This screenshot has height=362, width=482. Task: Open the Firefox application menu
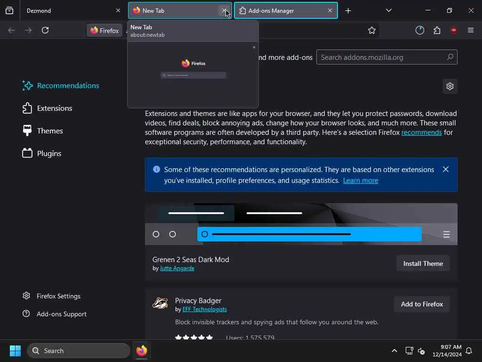point(471,30)
